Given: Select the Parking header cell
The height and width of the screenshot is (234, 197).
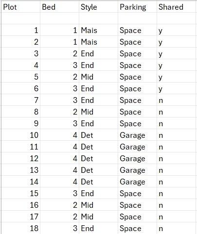Looking at the screenshot, I should click(138, 7).
